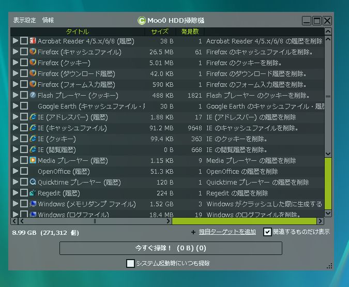Check the Flash player cookie checkbox

pos(24,95)
